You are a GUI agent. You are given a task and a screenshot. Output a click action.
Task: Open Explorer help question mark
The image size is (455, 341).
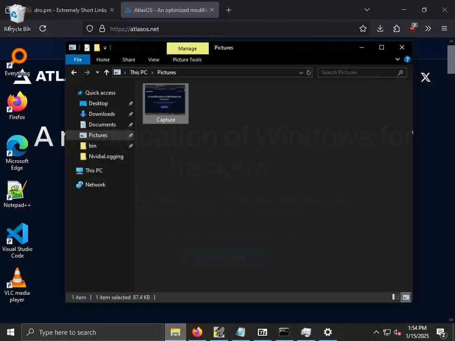tap(407, 59)
